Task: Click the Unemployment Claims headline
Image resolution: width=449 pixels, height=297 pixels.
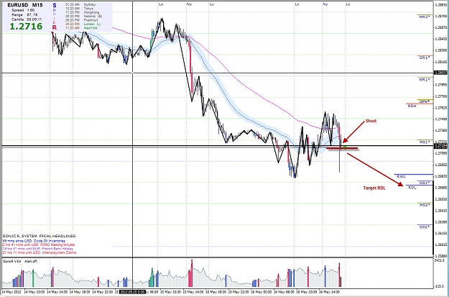Action: 40,252
